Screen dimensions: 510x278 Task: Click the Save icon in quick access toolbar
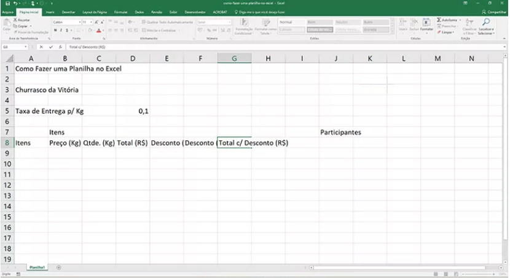(x=7, y=4)
